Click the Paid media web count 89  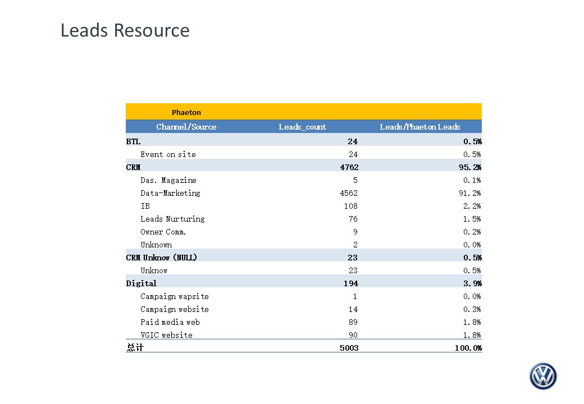[353, 322]
